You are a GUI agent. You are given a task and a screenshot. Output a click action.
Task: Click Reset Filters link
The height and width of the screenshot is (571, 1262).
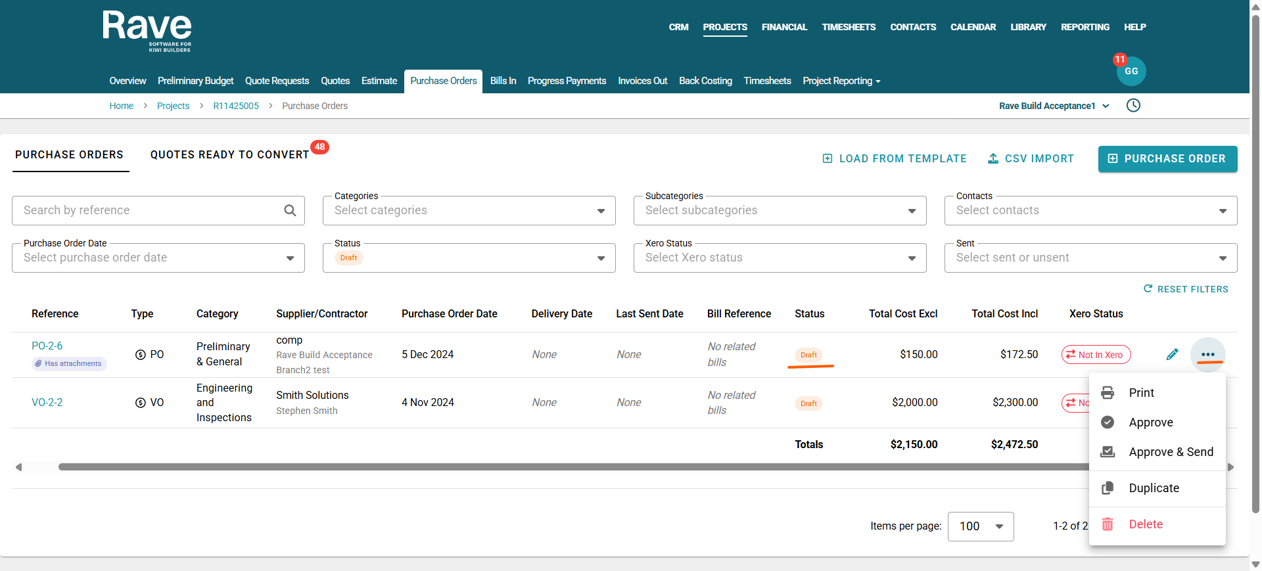pos(1186,289)
